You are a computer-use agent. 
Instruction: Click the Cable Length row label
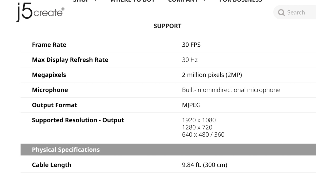52,165
